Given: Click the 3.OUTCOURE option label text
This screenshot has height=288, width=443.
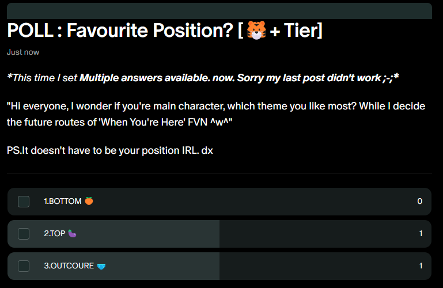Looking at the screenshot, I should tap(69, 266).
